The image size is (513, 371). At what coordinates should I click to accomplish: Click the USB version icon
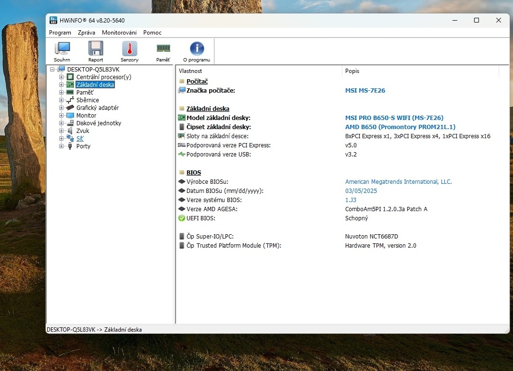pos(182,154)
